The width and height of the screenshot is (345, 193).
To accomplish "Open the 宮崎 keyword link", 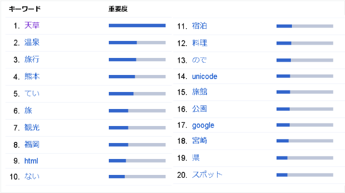I will pyautogui.click(x=200, y=140).
